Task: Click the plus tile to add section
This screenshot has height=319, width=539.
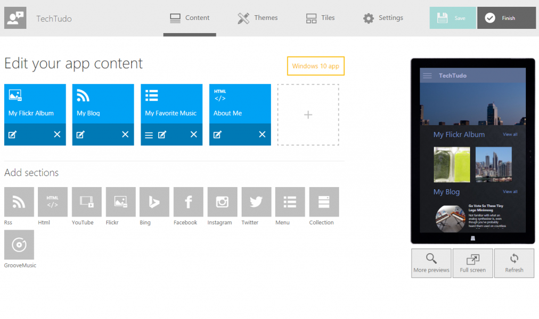Action: (x=308, y=114)
